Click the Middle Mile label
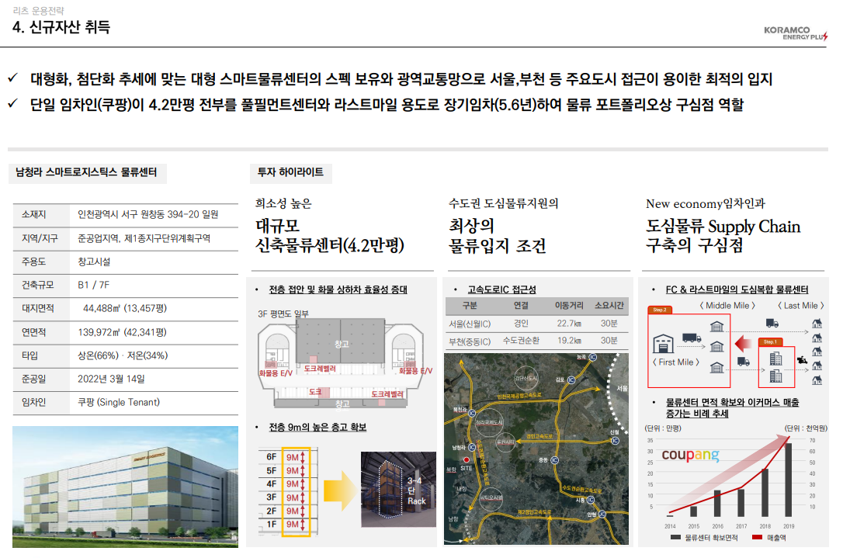 (x=727, y=305)
